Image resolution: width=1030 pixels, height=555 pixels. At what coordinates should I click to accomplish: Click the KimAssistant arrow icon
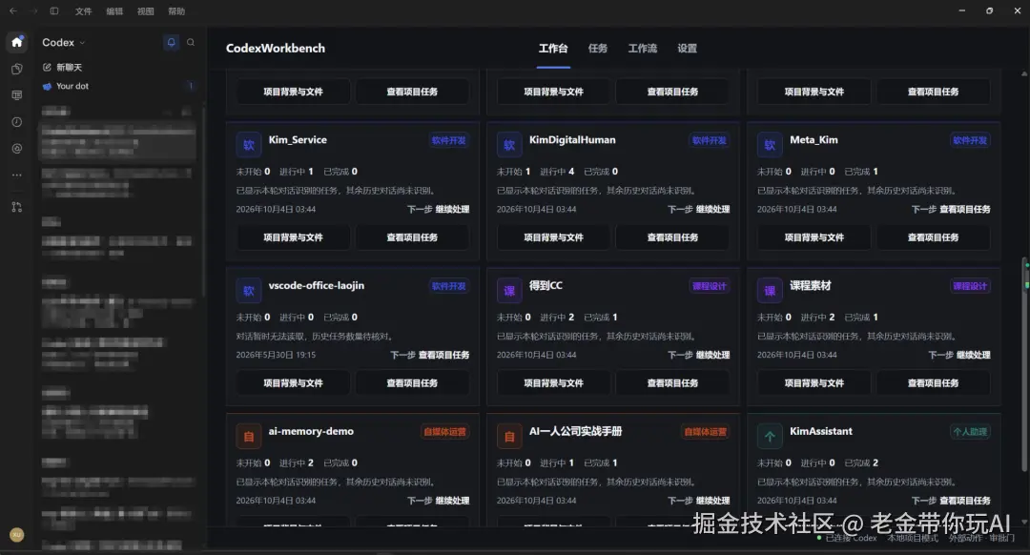tap(770, 437)
